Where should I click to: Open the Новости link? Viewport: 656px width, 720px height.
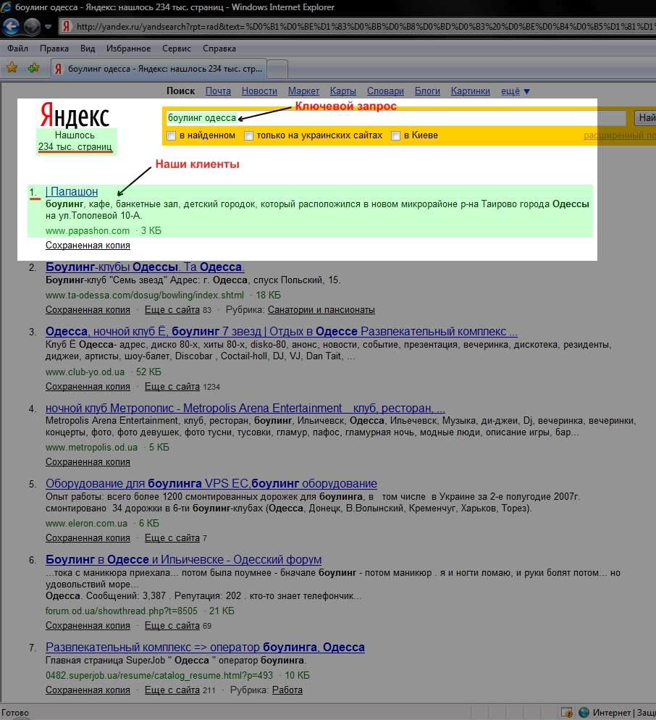tap(259, 91)
